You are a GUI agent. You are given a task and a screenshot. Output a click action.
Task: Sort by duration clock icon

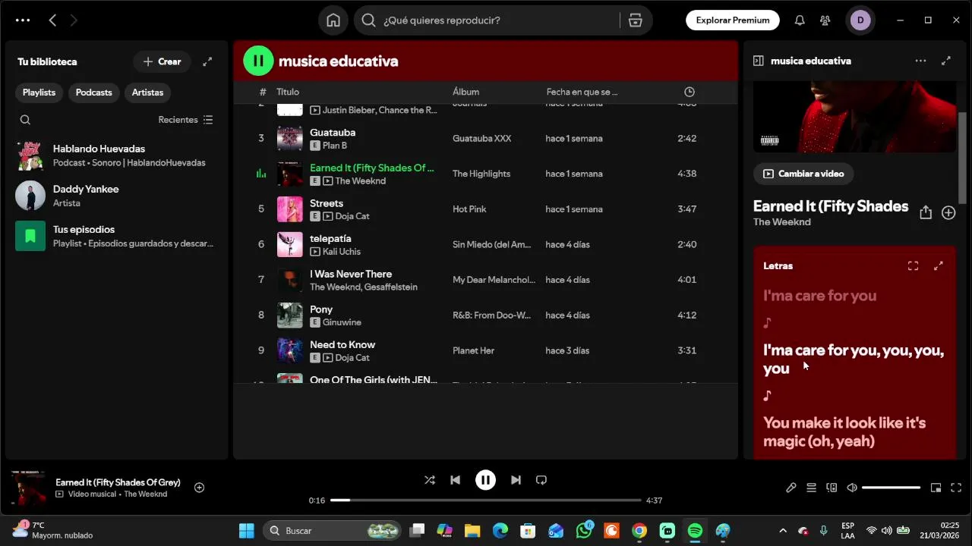(x=690, y=92)
